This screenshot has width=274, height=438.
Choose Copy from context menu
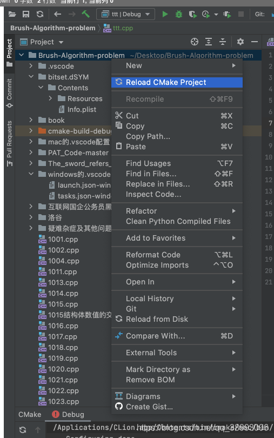pos(177,126)
